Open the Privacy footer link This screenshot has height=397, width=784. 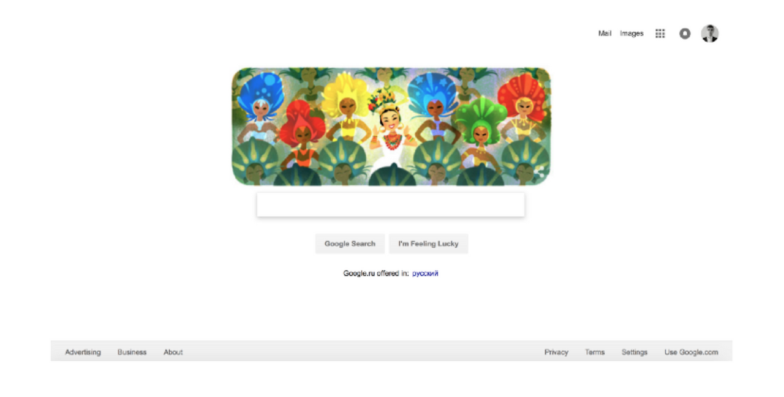[x=556, y=352]
